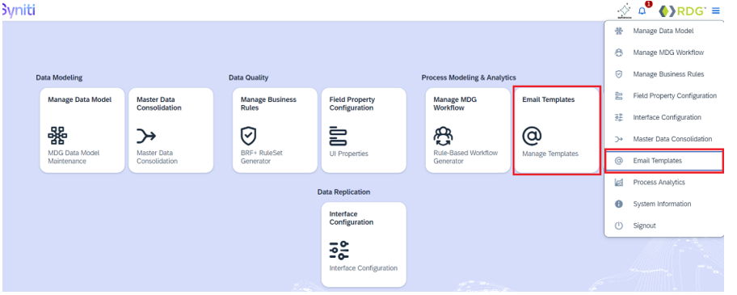This screenshot has height=295, width=737.
Task: Open Field Property Configuration menu item
Action: pos(664,96)
